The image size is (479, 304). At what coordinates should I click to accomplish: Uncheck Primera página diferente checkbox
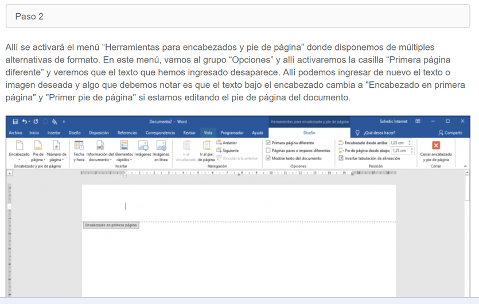point(268,143)
